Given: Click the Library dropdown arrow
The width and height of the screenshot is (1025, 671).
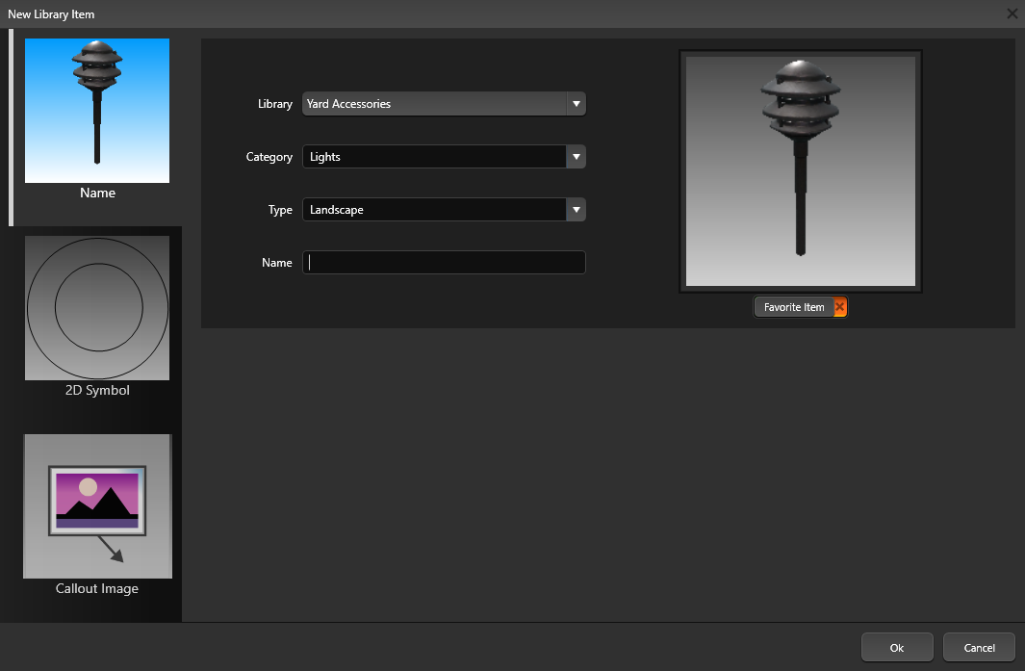Looking at the screenshot, I should (576, 104).
